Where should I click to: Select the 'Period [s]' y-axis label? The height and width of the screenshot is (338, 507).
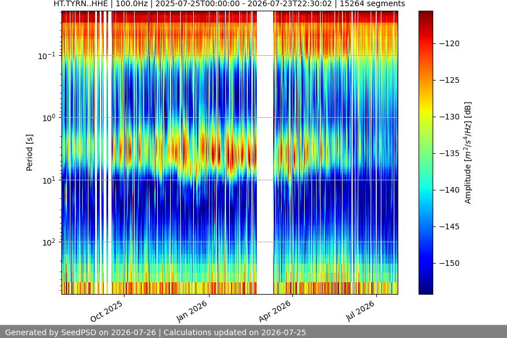[29, 153]
